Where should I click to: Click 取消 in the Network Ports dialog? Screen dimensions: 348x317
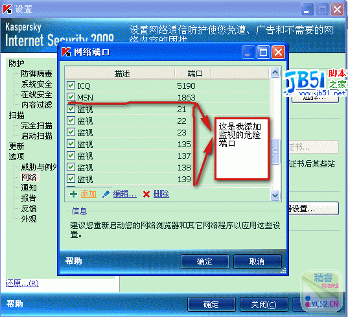257,261
